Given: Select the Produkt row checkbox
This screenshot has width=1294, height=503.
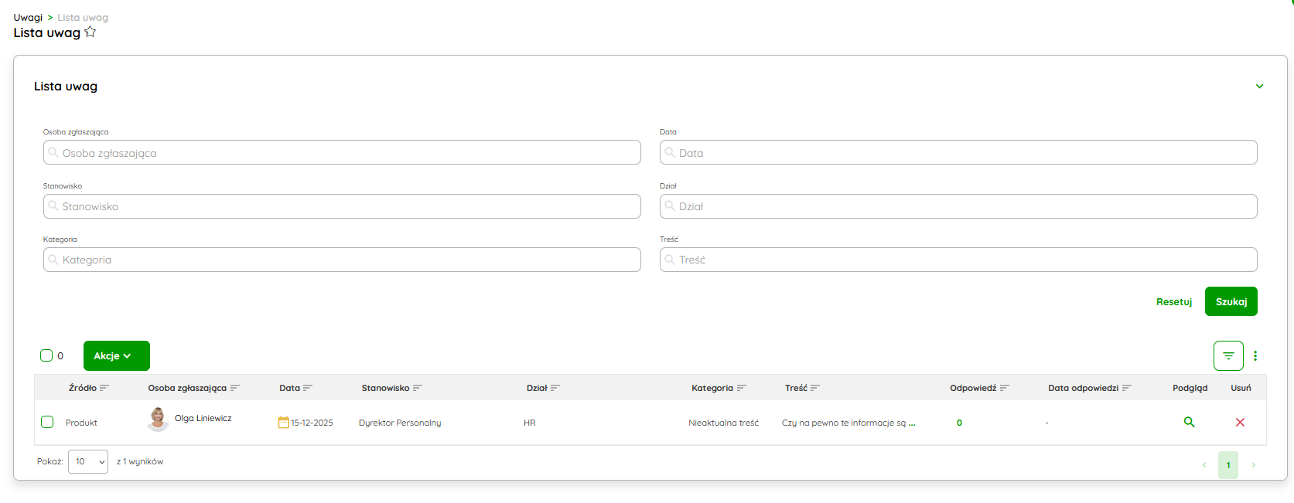Looking at the screenshot, I should (47, 422).
